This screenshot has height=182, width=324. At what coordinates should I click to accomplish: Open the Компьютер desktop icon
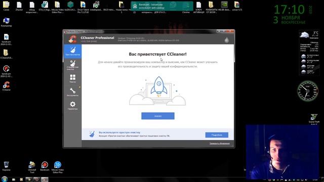[6, 22]
